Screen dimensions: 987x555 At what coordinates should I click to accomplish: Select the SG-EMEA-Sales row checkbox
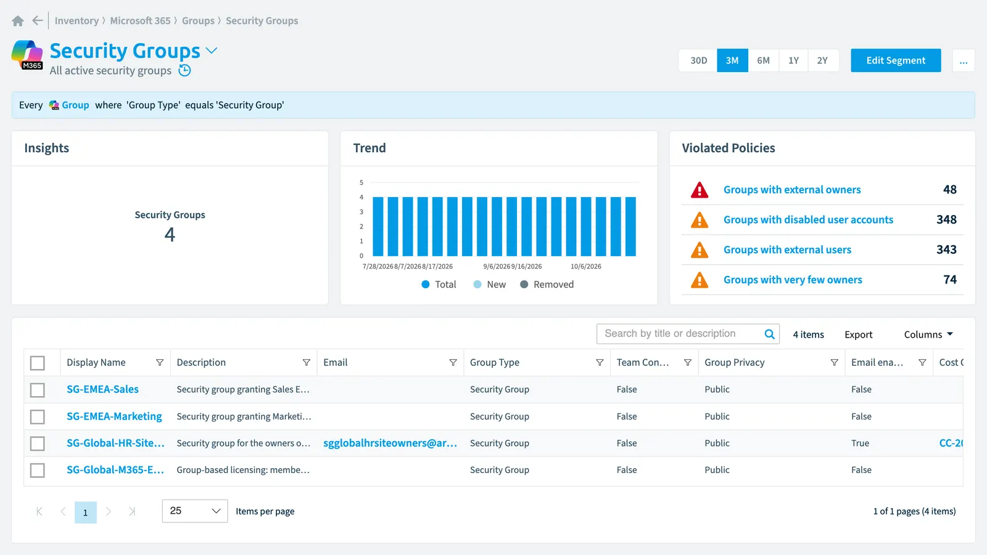pos(38,390)
